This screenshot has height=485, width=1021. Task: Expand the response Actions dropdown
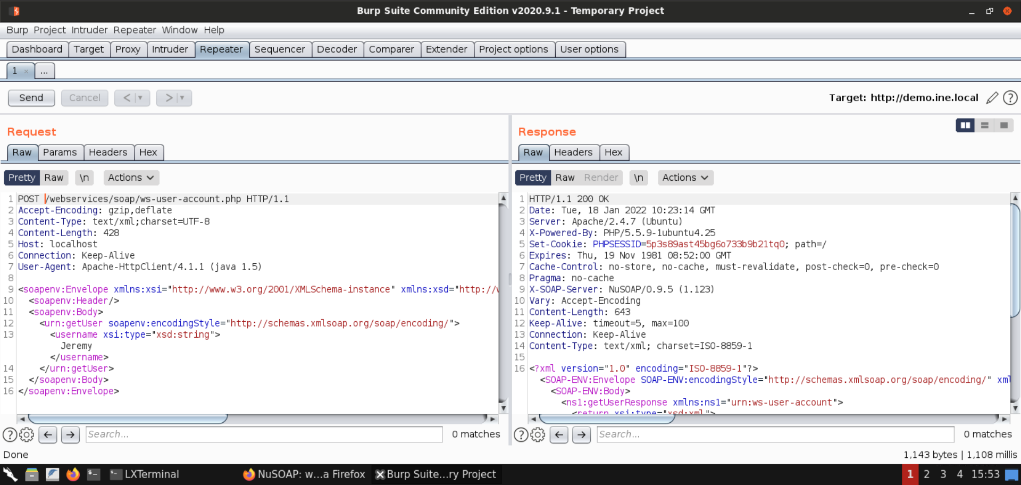[685, 178]
